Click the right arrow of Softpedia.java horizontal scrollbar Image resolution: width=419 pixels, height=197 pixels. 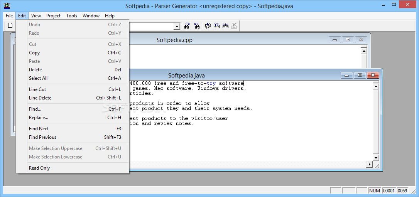click(x=370, y=164)
